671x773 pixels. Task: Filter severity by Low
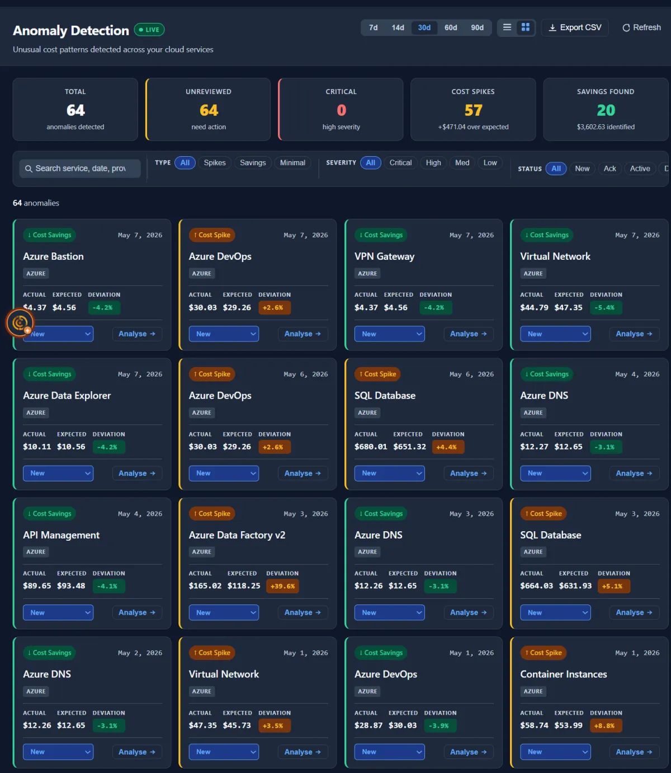click(x=490, y=163)
